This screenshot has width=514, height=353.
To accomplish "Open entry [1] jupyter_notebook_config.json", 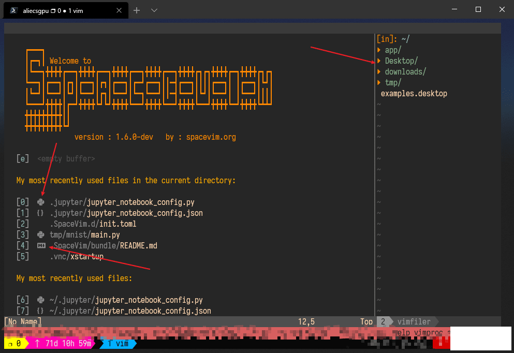I will coord(110,213).
